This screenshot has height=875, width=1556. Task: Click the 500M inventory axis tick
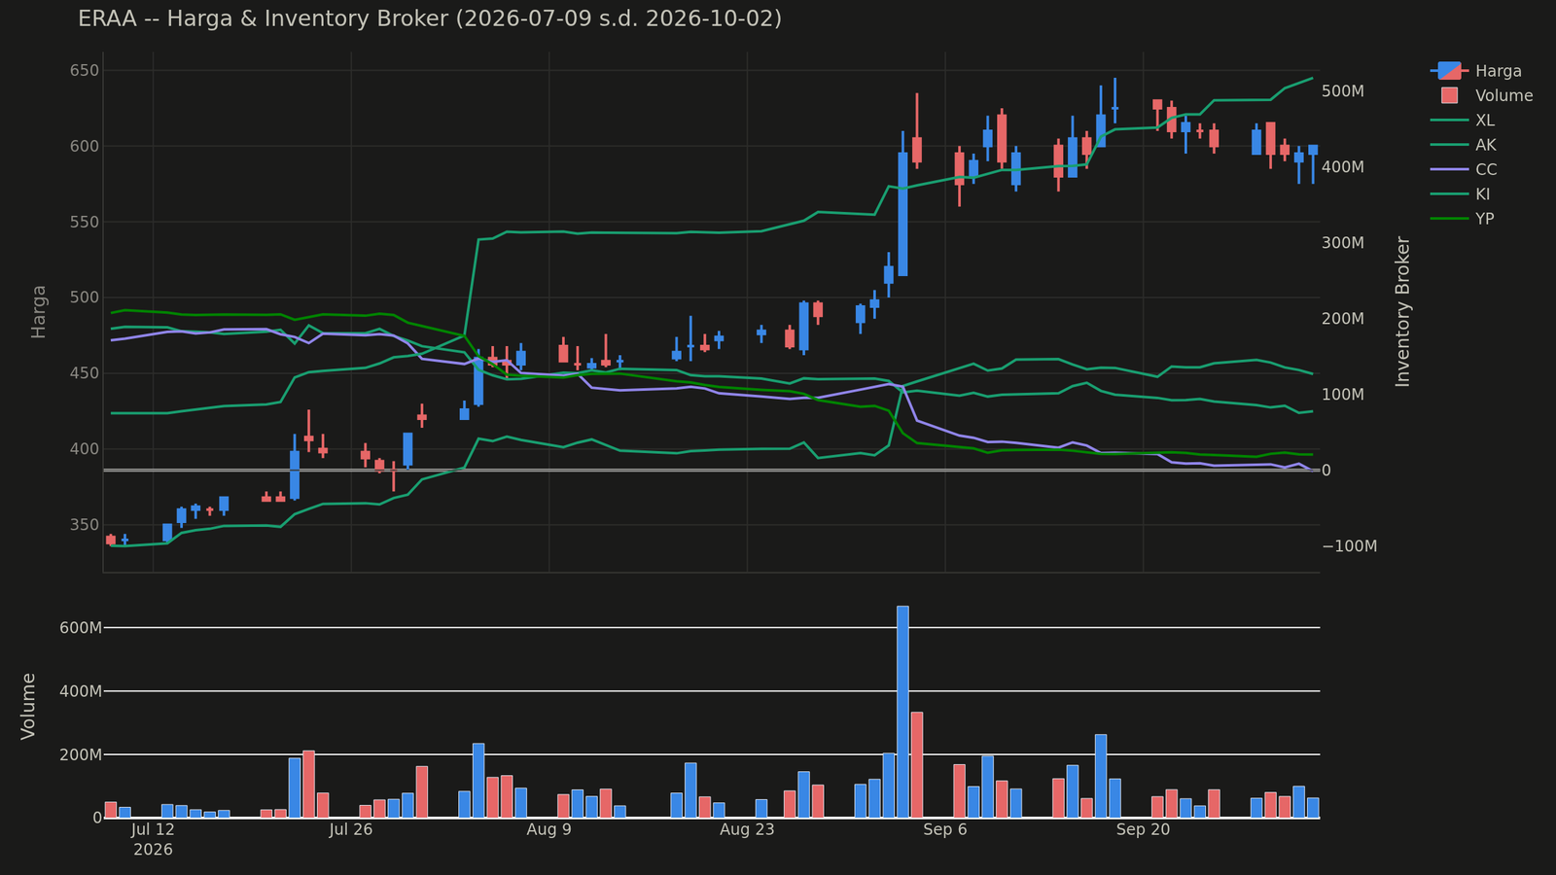(x=1343, y=91)
